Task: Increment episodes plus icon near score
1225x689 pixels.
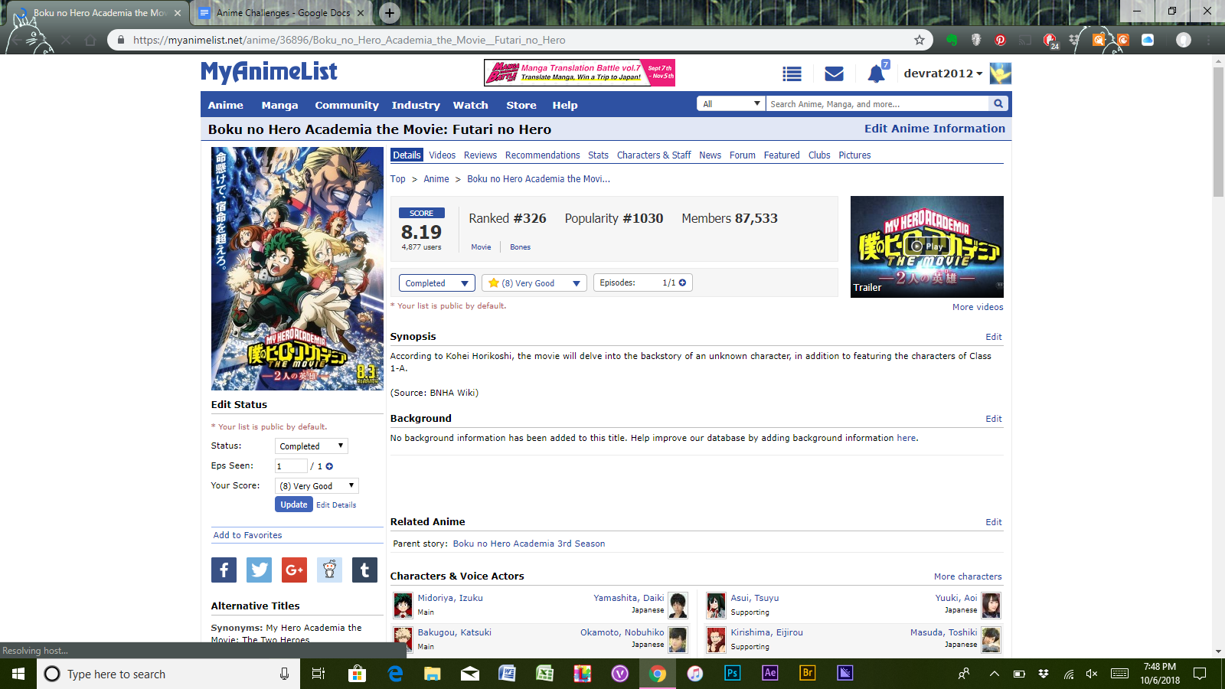Action: click(682, 282)
